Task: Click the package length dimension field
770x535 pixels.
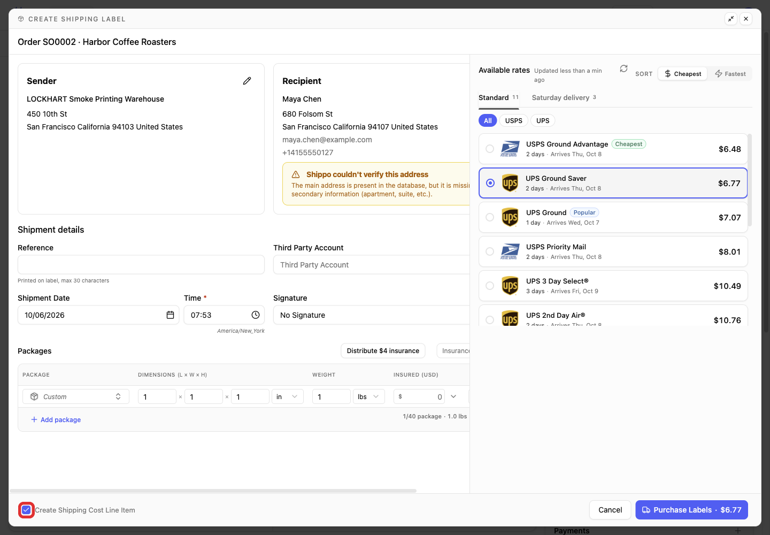Action: [x=157, y=396]
